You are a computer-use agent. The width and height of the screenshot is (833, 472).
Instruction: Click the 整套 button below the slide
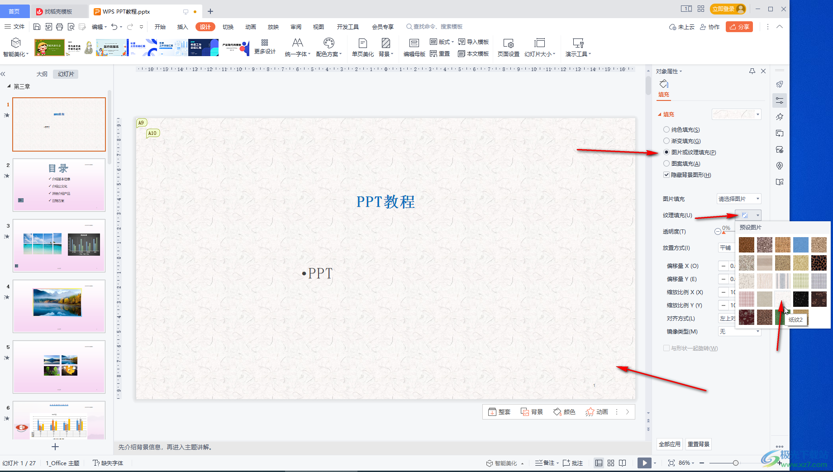pos(499,412)
